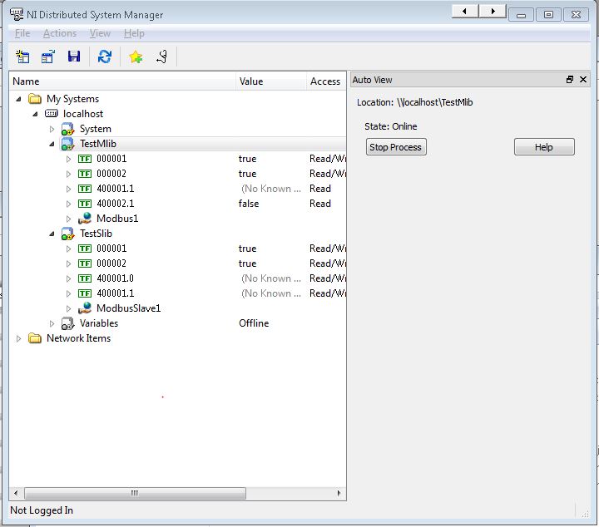Expand the Variables node
This screenshot has width=599, height=527.
52,323
